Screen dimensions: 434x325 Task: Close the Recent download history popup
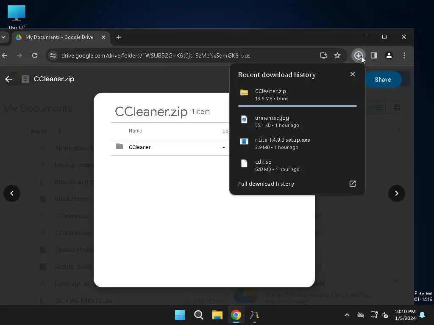tap(352, 74)
